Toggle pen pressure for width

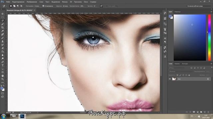click(101, 6)
